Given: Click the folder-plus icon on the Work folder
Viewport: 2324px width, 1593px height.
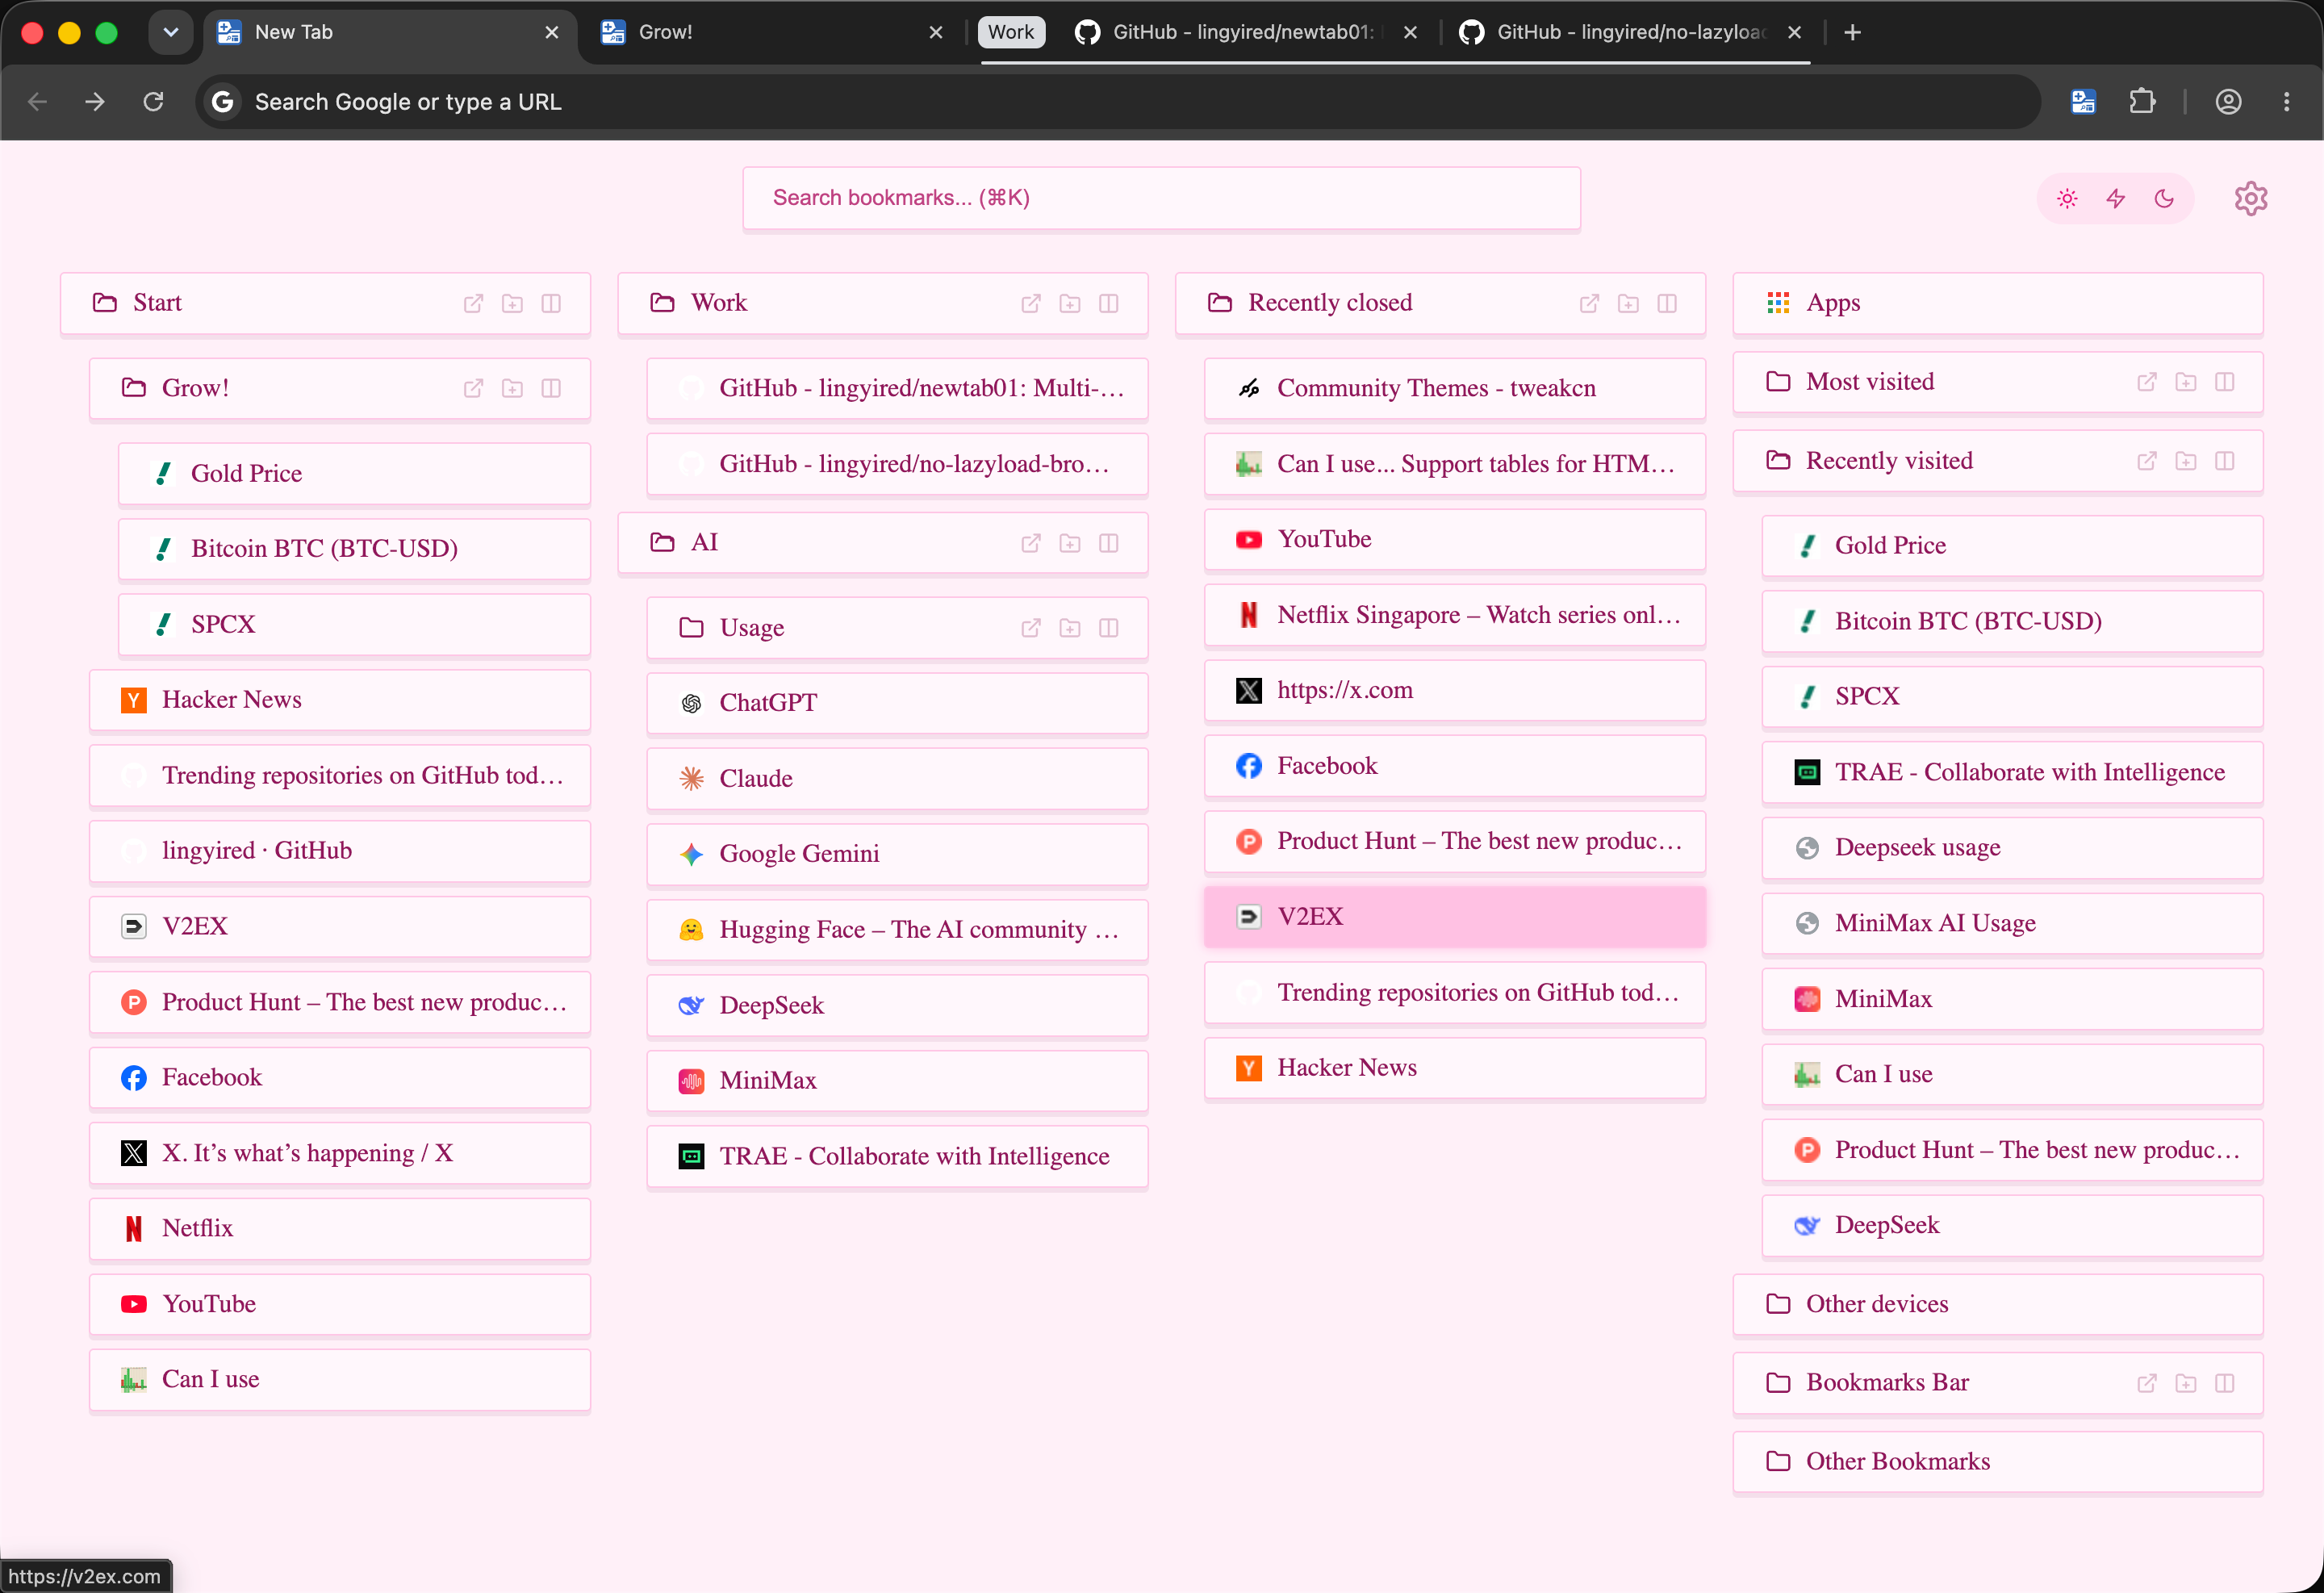Looking at the screenshot, I should click(x=1070, y=303).
